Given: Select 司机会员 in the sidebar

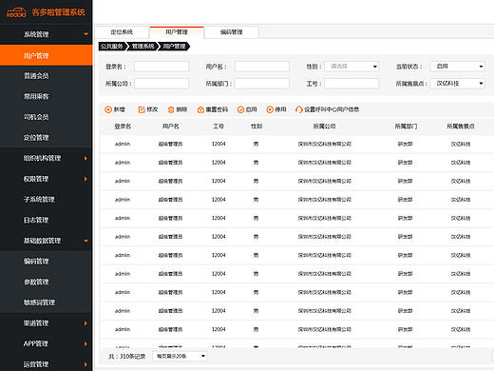Looking at the screenshot, I should pyautogui.click(x=47, y=117).
